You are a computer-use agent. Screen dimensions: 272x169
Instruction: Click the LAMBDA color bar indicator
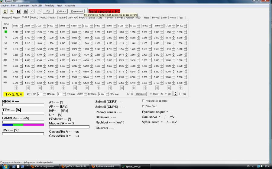[x=23, y=124]
